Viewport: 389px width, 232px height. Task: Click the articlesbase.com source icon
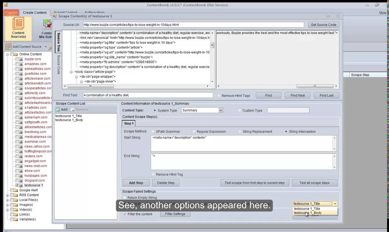[21, 79]
